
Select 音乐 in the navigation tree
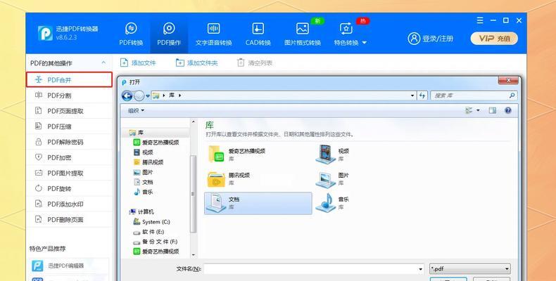[x=144, y=192]
